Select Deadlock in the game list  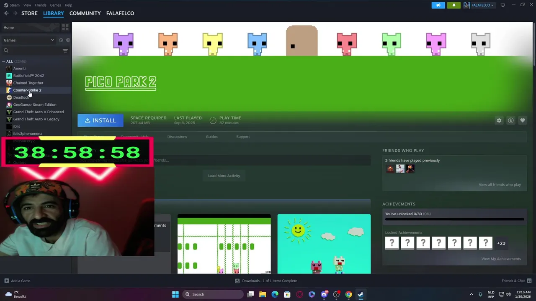coord(21,97)
